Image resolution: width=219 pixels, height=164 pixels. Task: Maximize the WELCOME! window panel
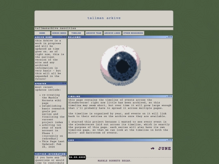169,37
